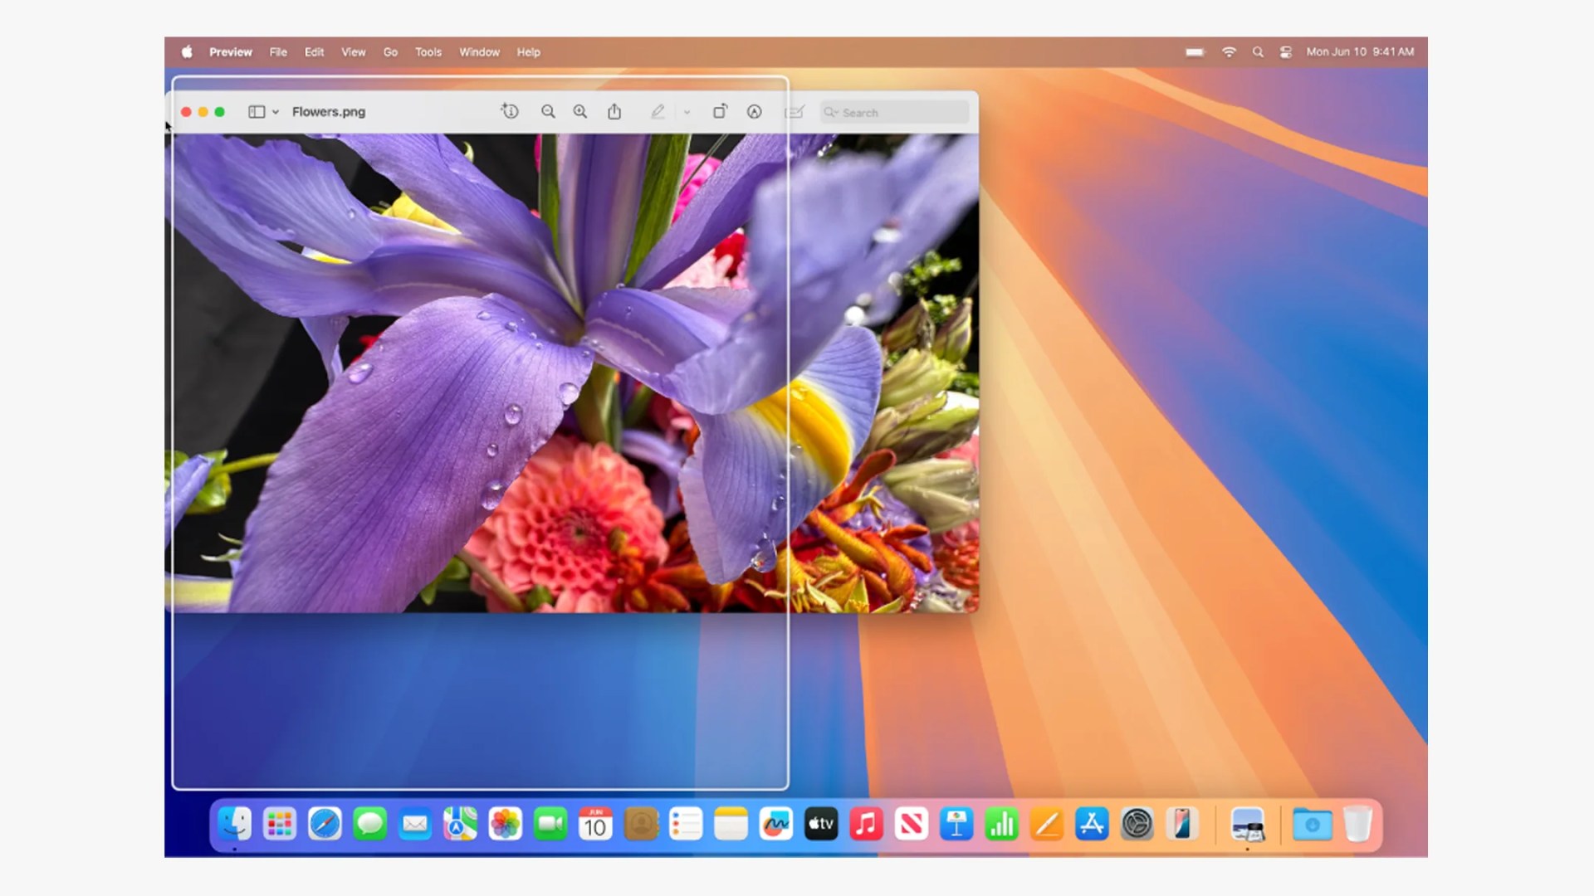Open the form filling toolbar icon

pyautogui.click(x=795, y=111)
